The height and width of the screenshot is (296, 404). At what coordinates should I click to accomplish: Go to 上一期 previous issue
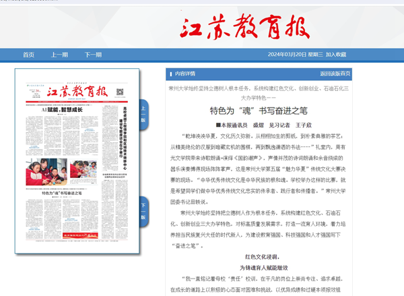59,55
